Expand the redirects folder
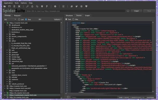 [7, 79]
